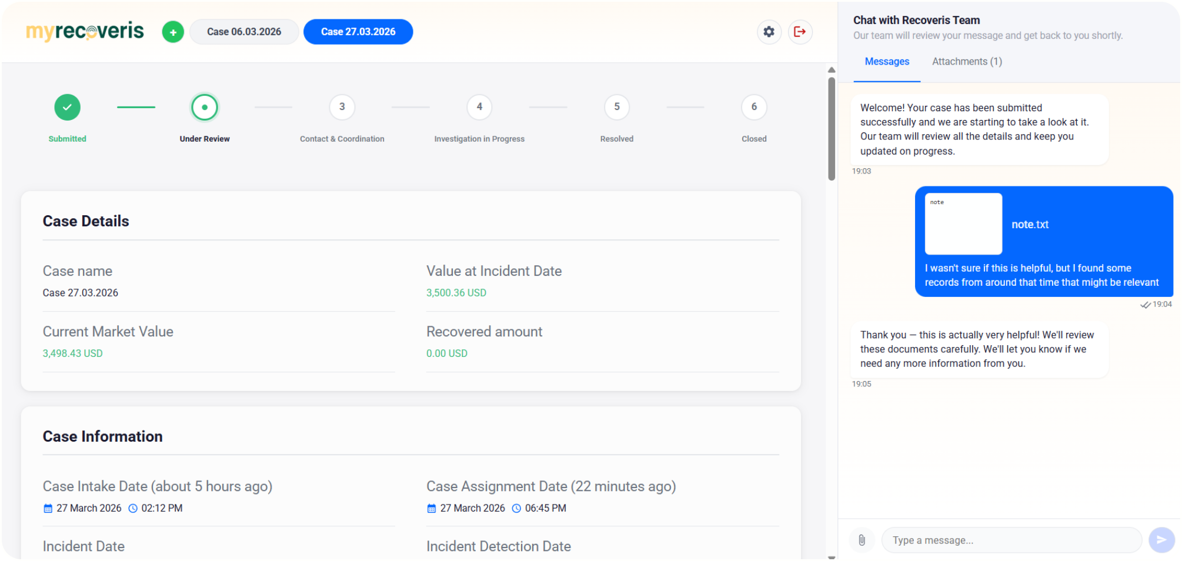Screen dimensions: 1182x561
Task: Click step 3 Contact & Coordination circle
Action: pyautogui.click(x=342, y=107)
